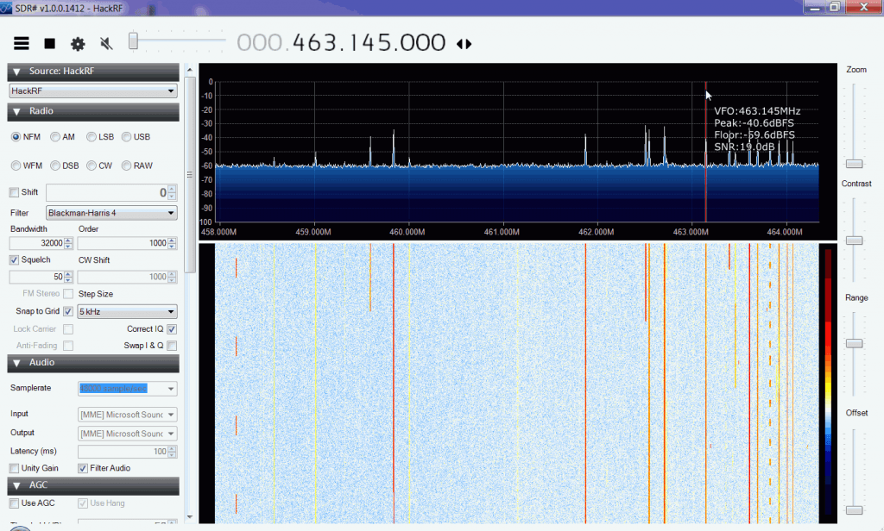Screen dimensions: 884x531
Task: Disable the Filter Audio option
Action: 84,468
